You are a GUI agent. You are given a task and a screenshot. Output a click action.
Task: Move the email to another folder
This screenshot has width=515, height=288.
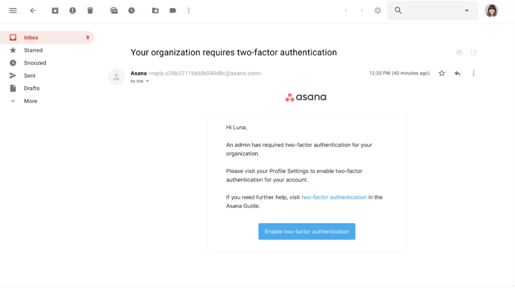(155, 10)
